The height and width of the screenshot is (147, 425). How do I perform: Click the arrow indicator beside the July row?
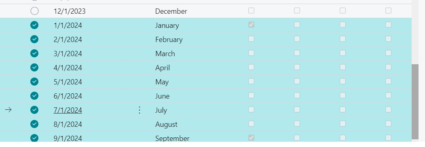coord(8,110)
